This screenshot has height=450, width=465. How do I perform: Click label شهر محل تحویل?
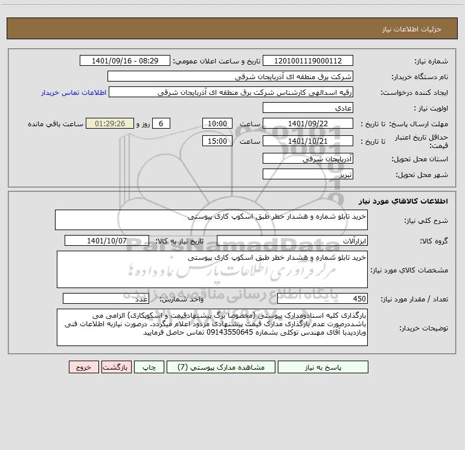click(x=422, y=175)
